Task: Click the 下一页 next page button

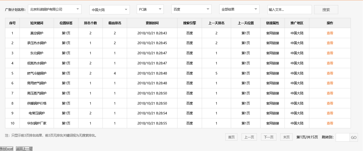Action: click(x=269, y=137)
